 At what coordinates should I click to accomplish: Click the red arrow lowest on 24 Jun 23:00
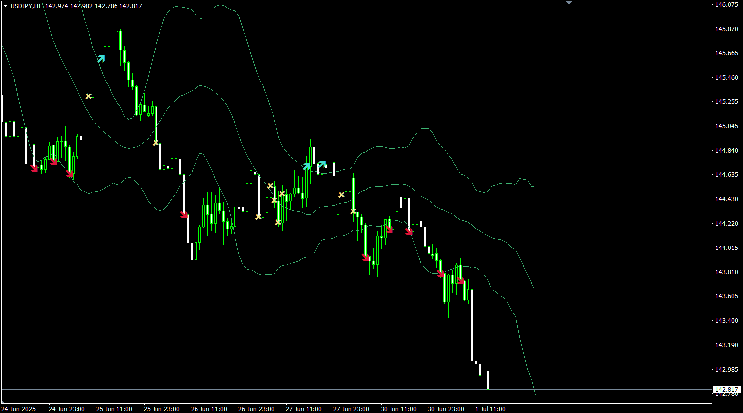point(70,174)
